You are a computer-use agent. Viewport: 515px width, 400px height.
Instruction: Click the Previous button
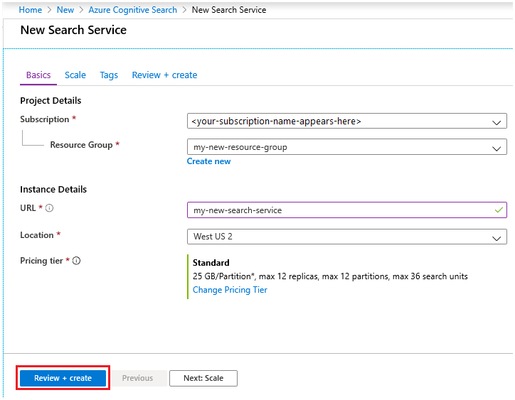click(x=137, y=378)
